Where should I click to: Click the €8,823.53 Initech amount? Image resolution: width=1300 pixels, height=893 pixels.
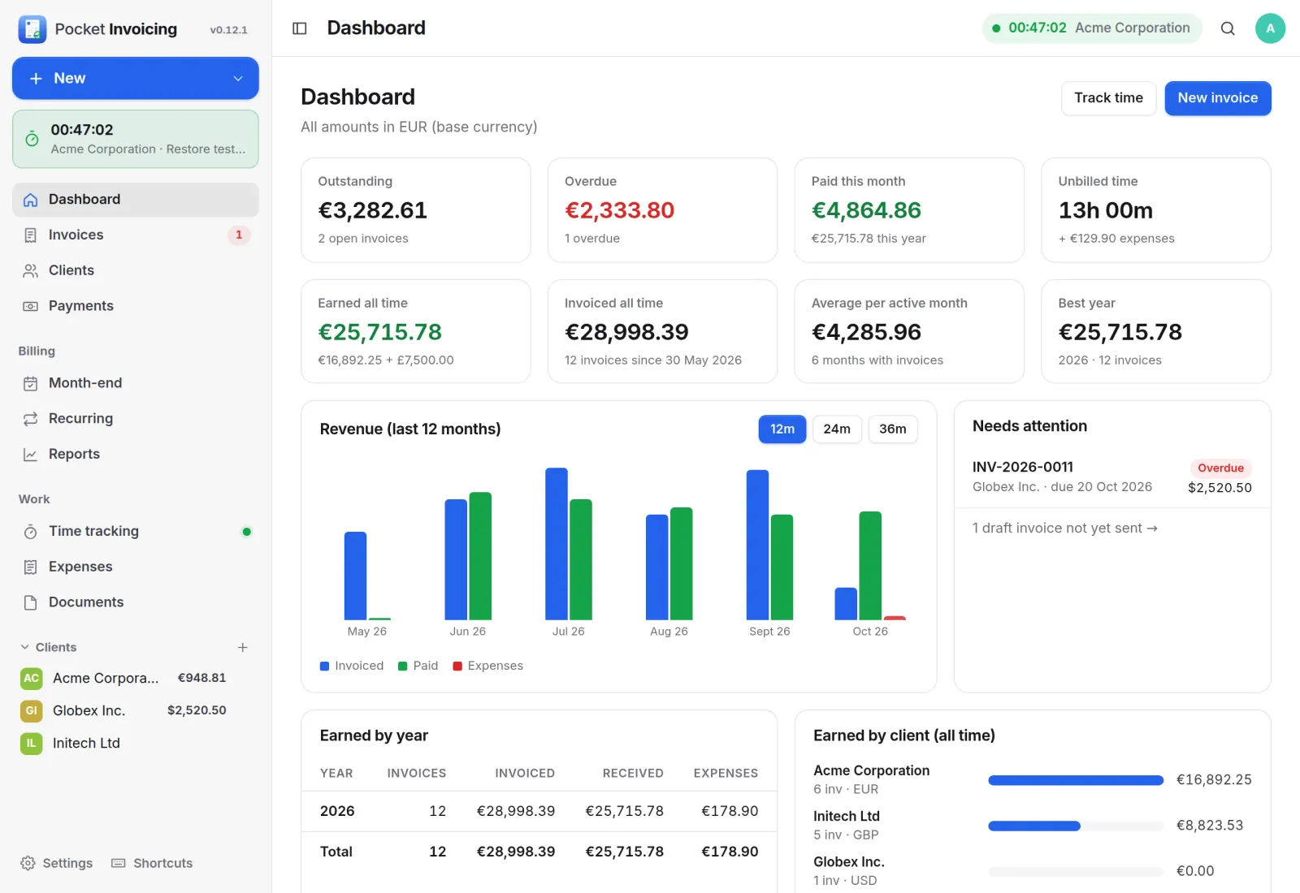(x=1210, y=826)
